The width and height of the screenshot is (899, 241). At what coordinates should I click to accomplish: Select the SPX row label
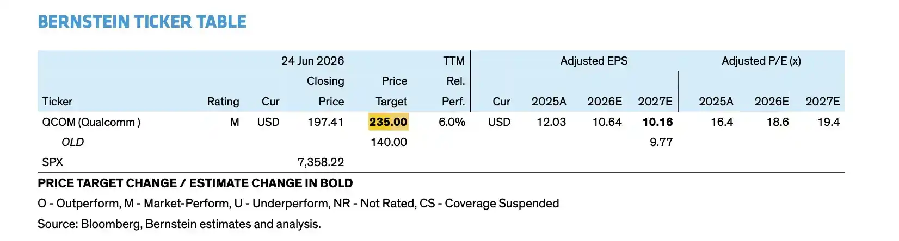(53, 162)
